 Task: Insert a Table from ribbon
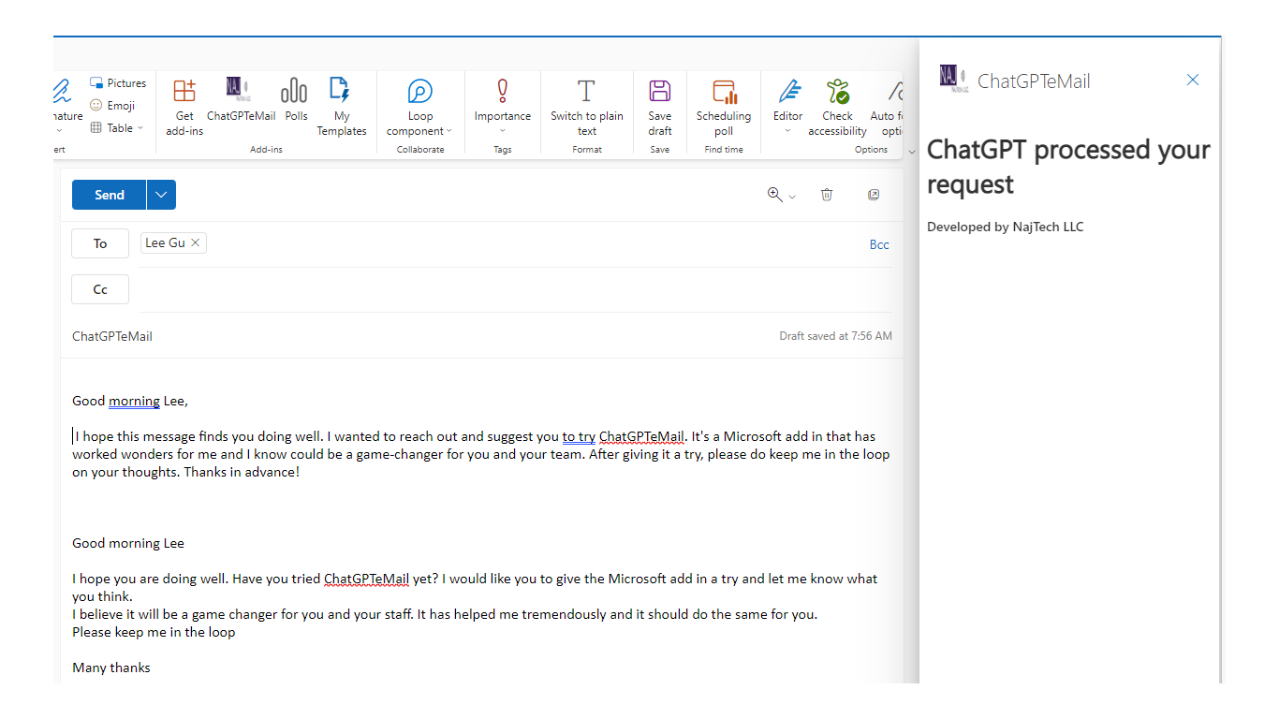(117, 128)
